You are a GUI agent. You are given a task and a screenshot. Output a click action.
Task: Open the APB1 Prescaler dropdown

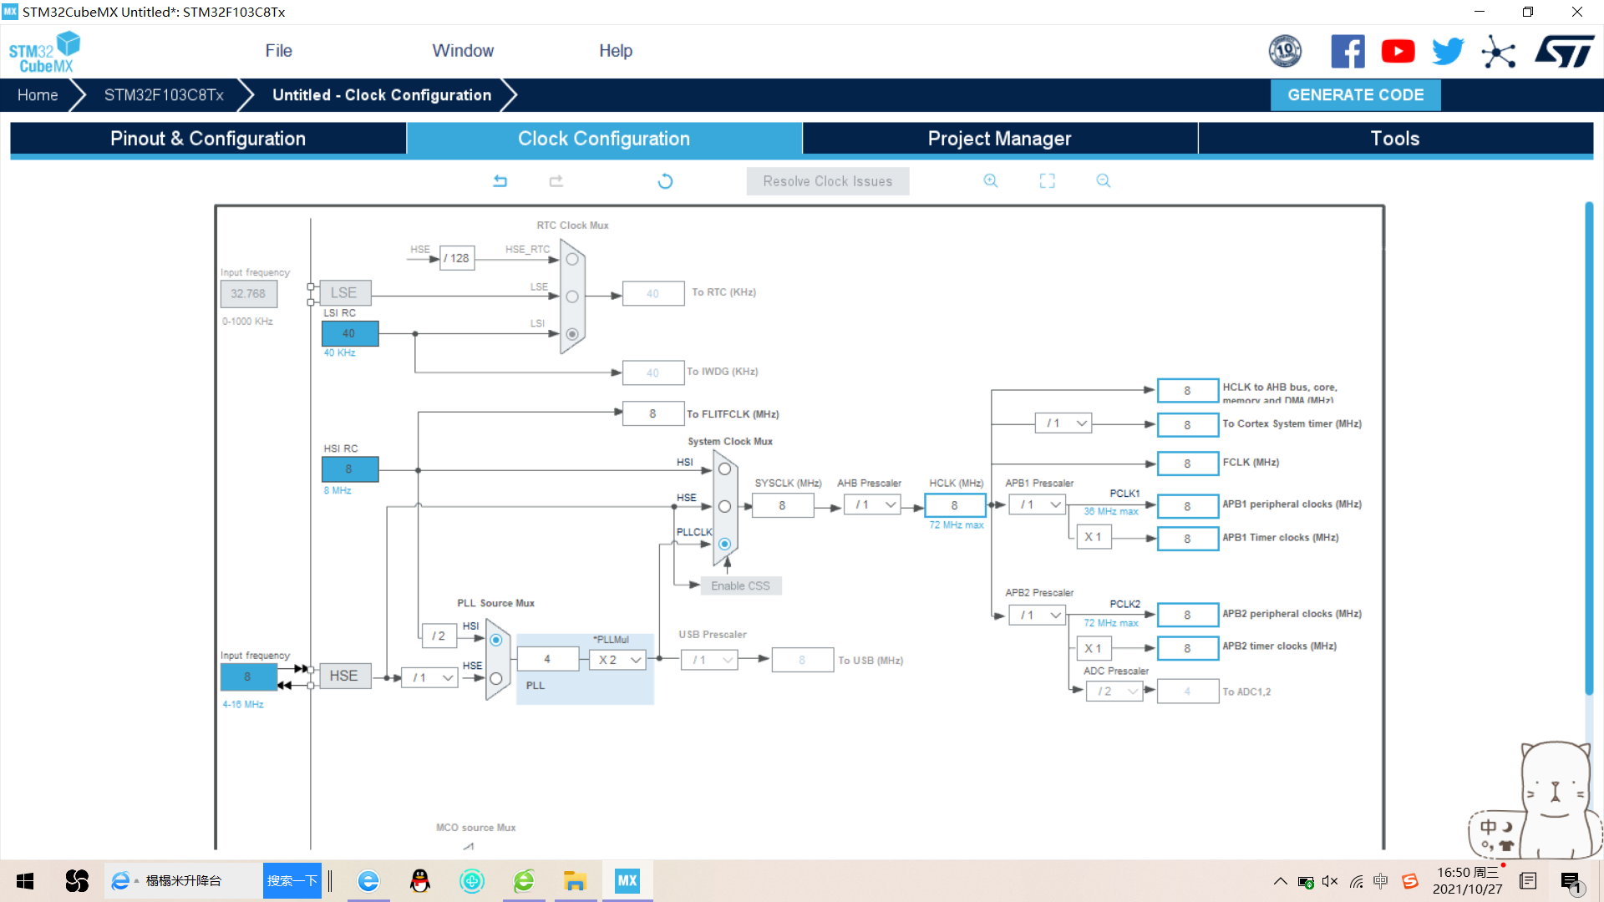(1037, 504)
